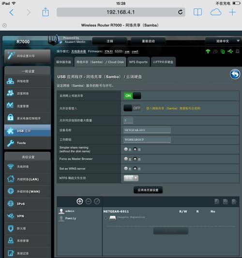Open a new Safari tab
Image resolution: width=242 pixels, height=258 pixels.
point(232,12)
